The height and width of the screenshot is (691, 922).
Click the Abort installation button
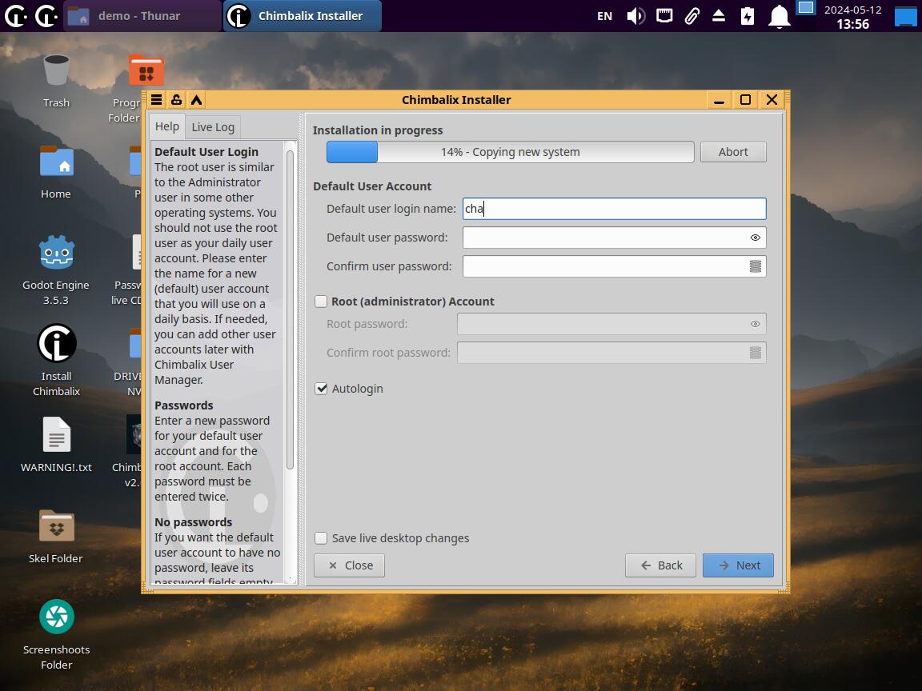[733, 152]
